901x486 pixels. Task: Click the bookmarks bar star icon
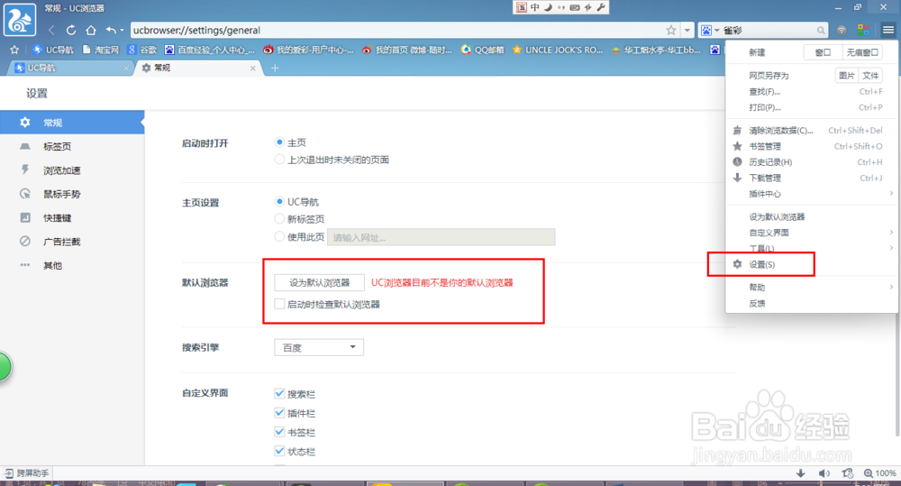(x=14, y=50)
